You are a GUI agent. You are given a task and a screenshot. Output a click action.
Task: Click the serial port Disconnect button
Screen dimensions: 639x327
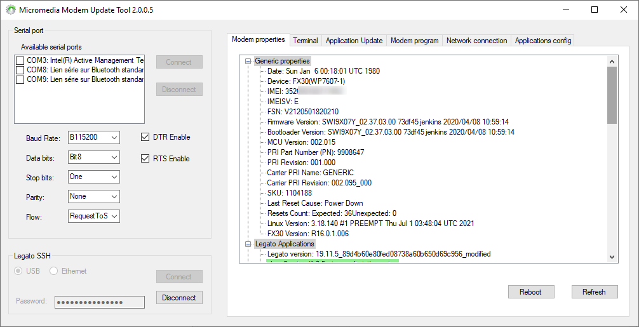tap(179, 90)
